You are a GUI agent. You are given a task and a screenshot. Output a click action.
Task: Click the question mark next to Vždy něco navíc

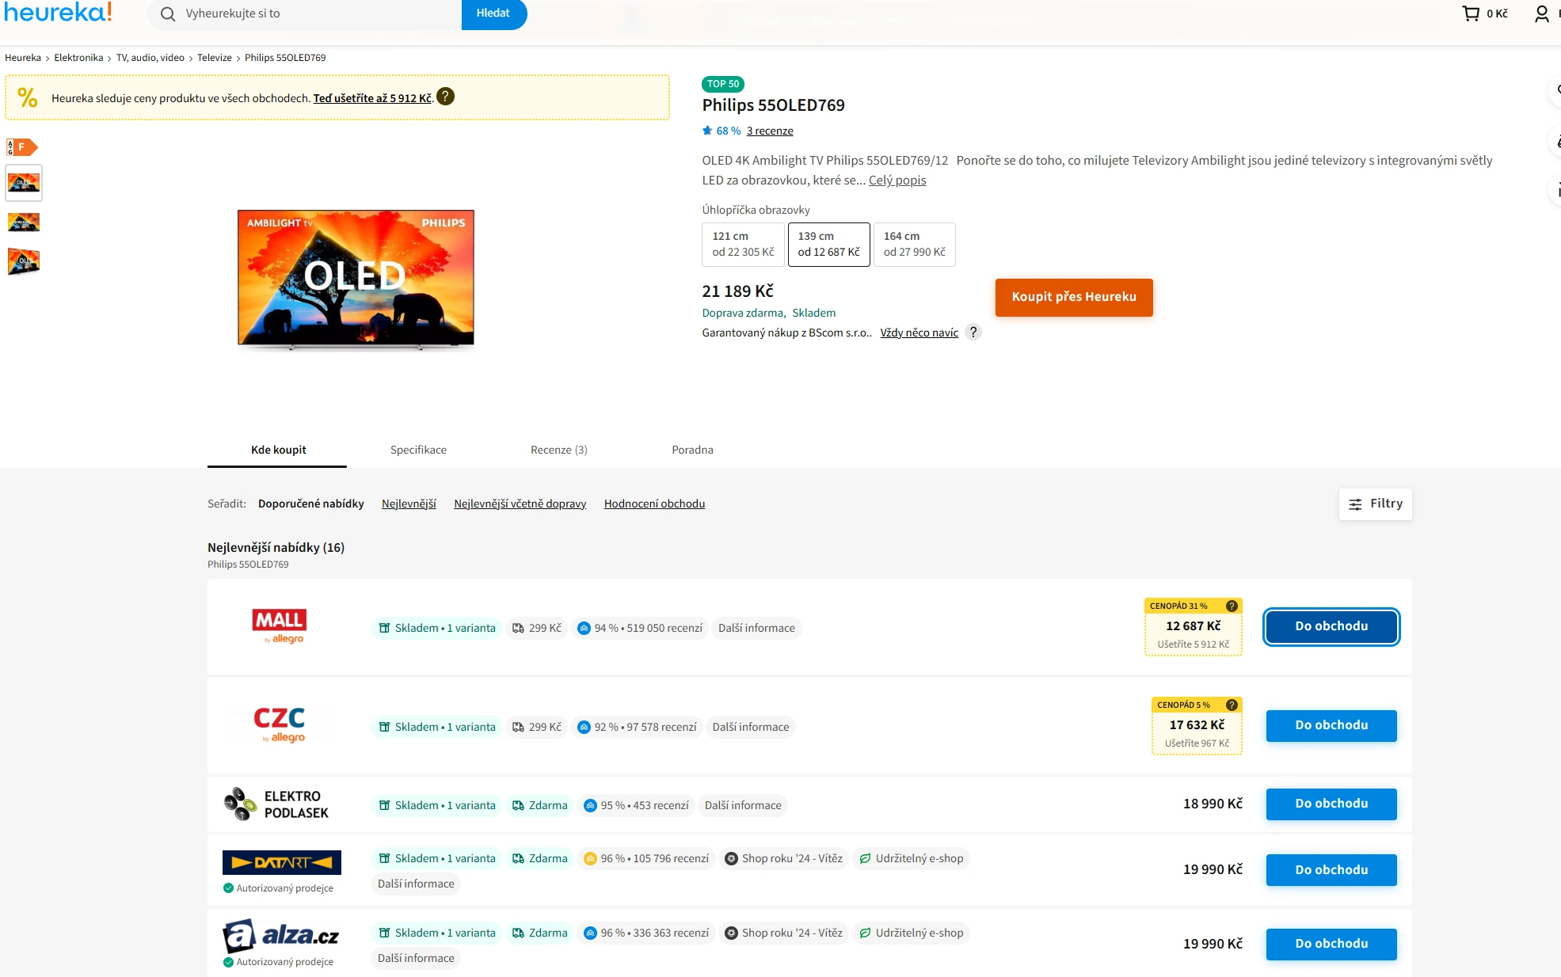tap(973, 332)
